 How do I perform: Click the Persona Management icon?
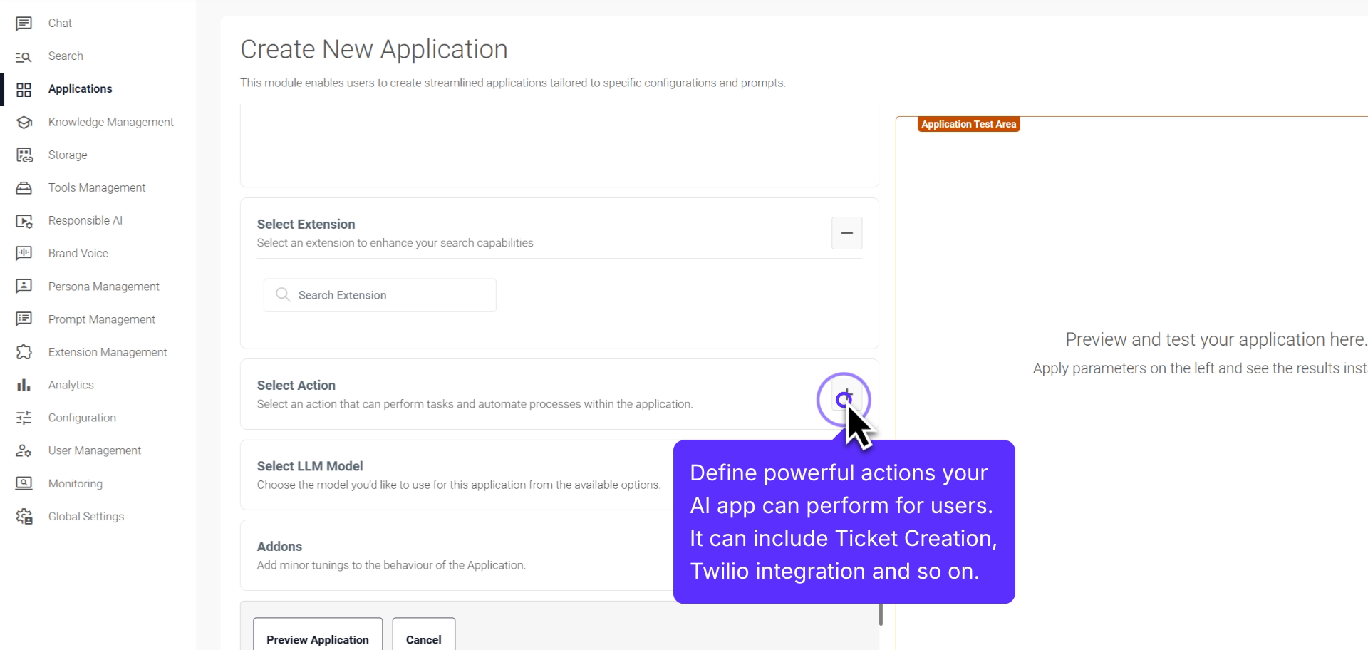(24, 286)
